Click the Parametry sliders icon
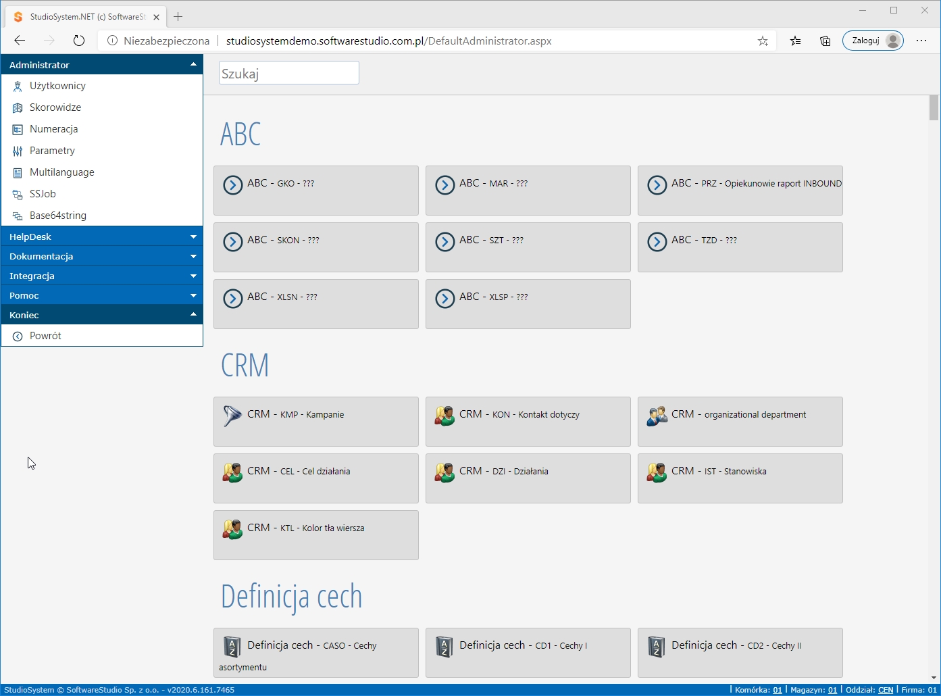This screenshot has height=696, width=941. 18,151
